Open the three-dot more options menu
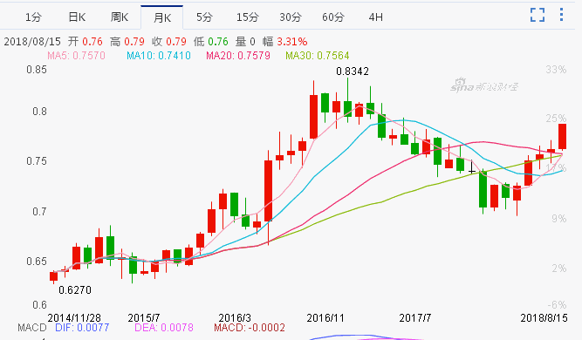Viewport: 582px width, 340px height. [561, 15]
